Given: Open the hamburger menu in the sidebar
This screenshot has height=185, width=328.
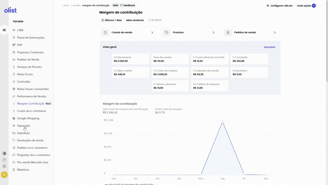Looking at the screenshot, I should click(4, 30).
